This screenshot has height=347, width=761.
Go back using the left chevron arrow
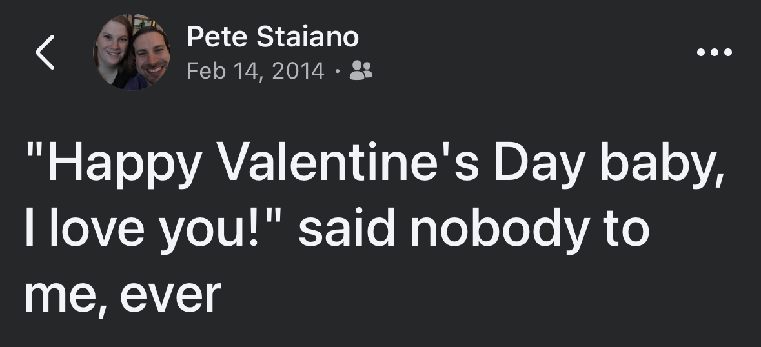[44, 53]
